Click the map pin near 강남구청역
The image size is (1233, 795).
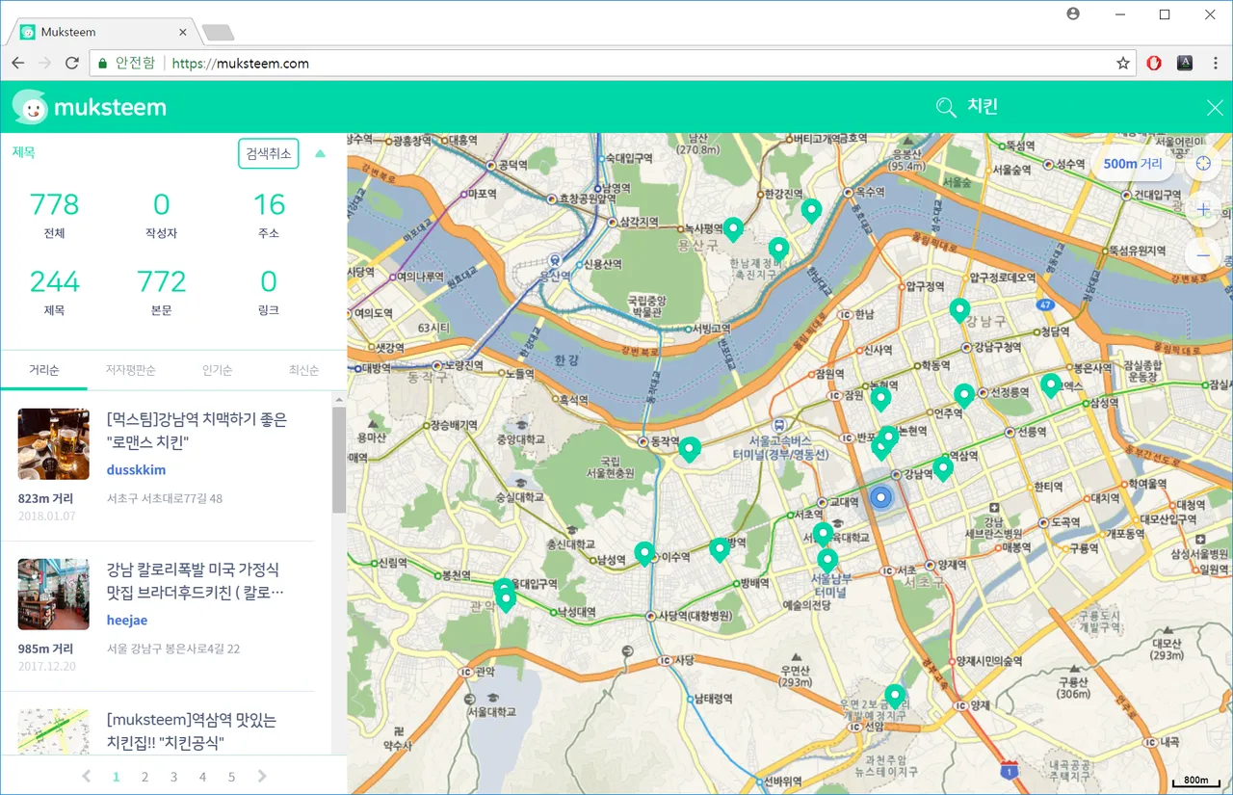click(958, 310)
